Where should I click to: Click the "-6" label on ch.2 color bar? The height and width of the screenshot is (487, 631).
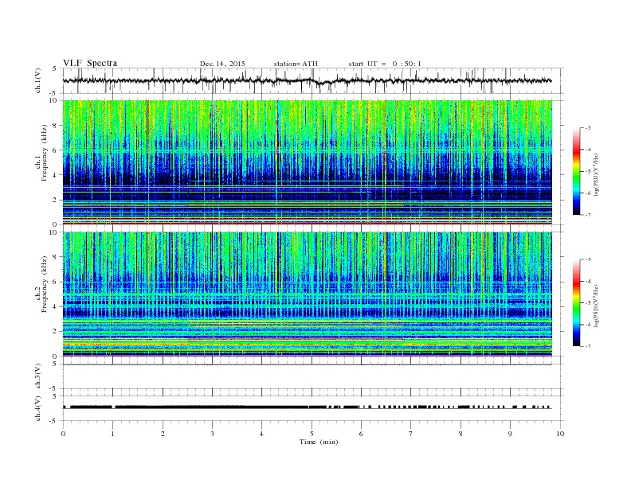coord(588,325)
